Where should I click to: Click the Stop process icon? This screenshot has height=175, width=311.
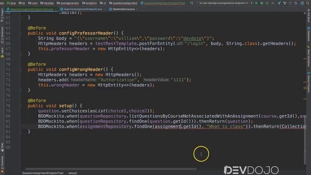pyautogui.click(x=273, y=3)
